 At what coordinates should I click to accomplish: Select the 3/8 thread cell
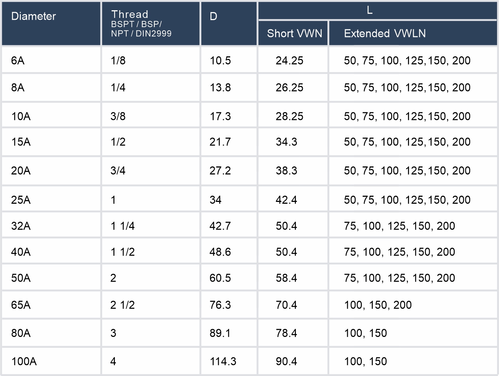118,116
